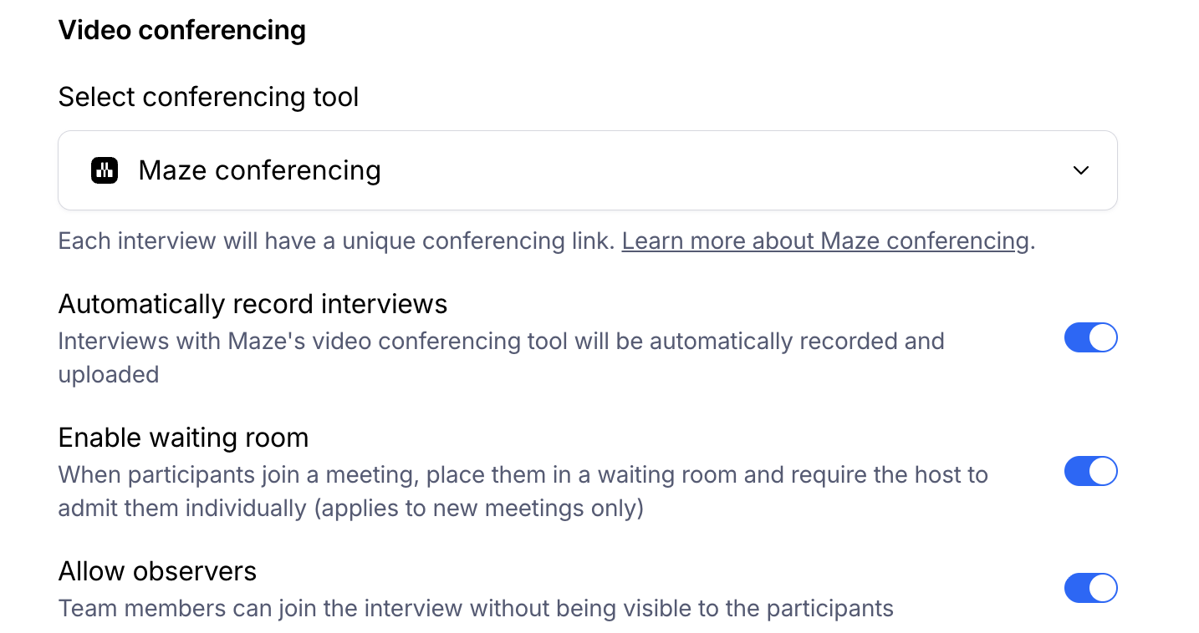Open 'Learn more about Maze conferencing' link
Image resolution: width=1199 pixels, height=633 pixels.
[x=825, y=241]
